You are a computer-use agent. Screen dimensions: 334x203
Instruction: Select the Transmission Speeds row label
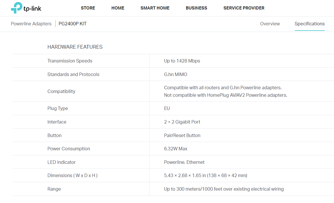[70, 61]
